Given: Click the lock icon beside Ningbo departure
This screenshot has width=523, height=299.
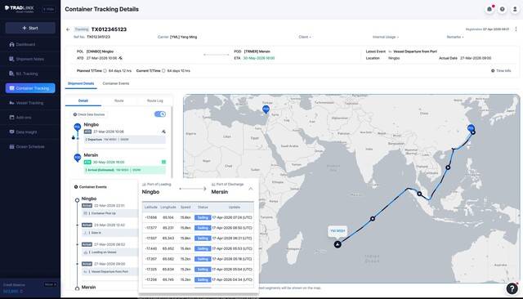Looking at the screenshot, I should (x=74, y=137).
